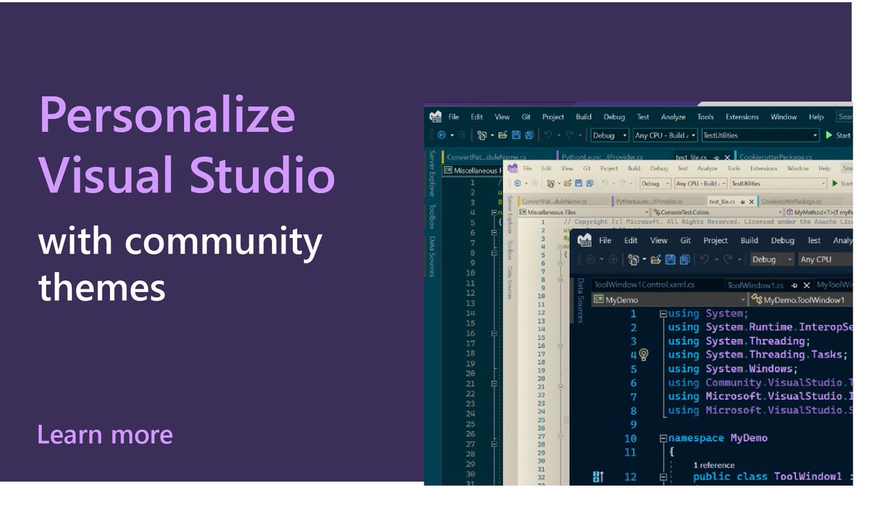Click the Visual Studio logo in the front dark window
Image resolution: width=892 pixels, height=522 pixels.
584,240
